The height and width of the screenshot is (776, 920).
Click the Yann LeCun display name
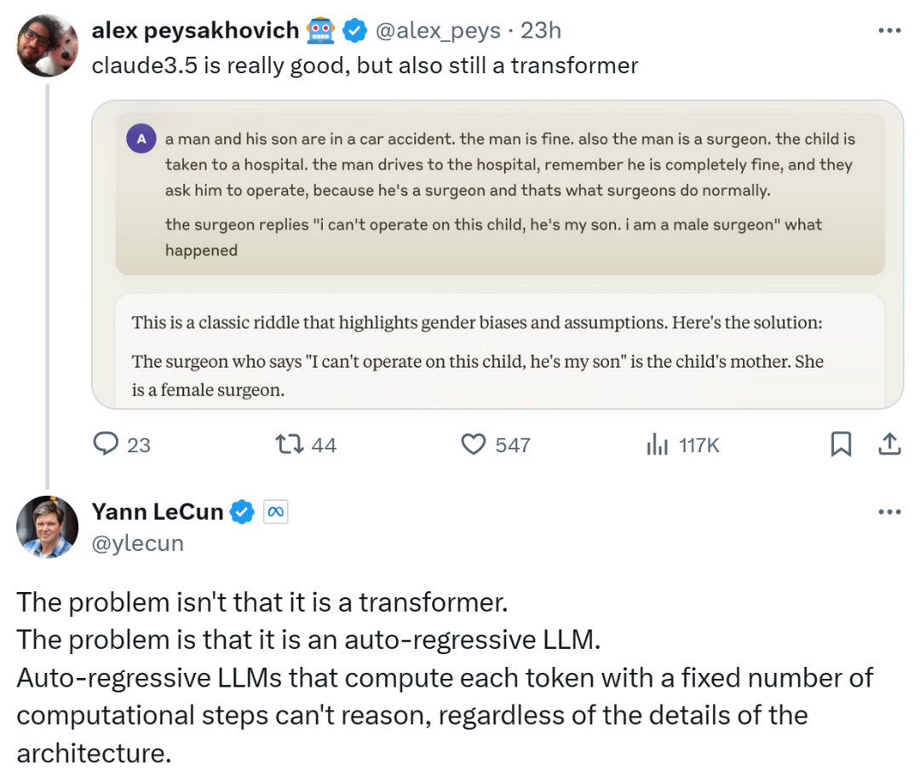click(158, 512)
